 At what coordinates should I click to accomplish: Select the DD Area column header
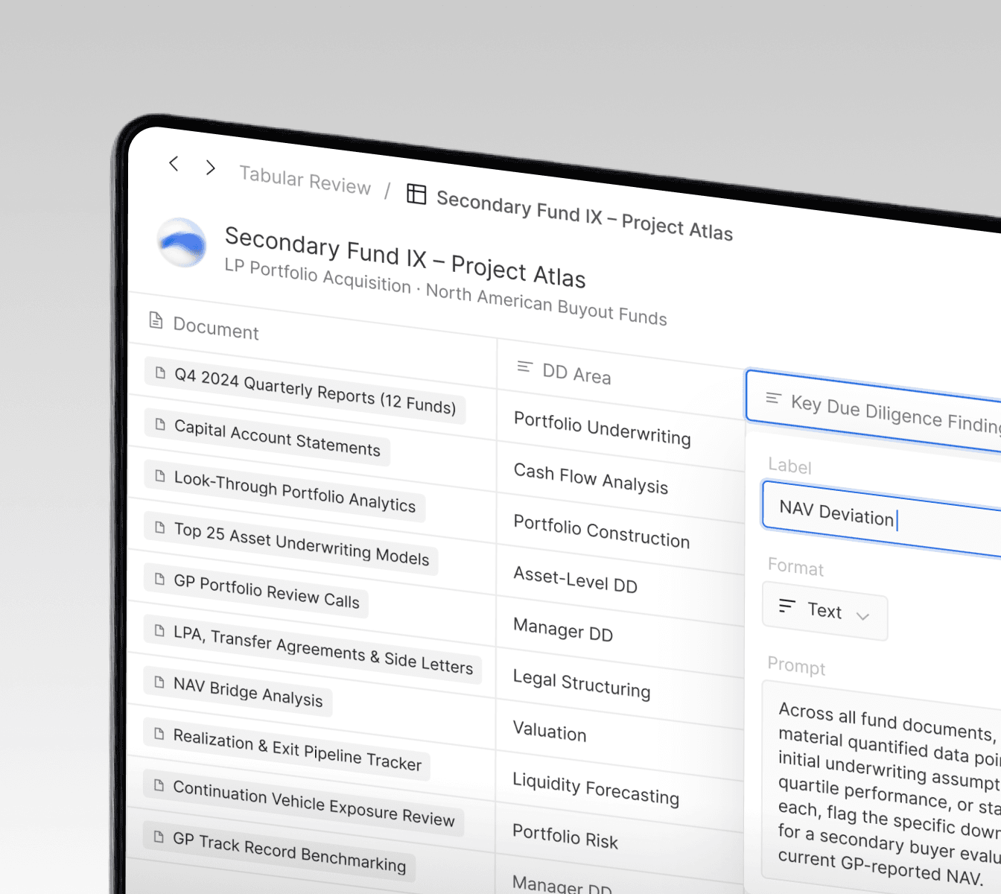point(576,372)
